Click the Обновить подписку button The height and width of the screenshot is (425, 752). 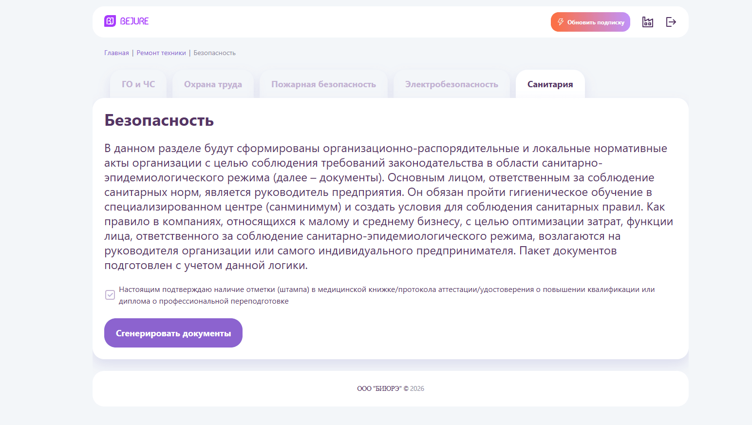[590, 22]
